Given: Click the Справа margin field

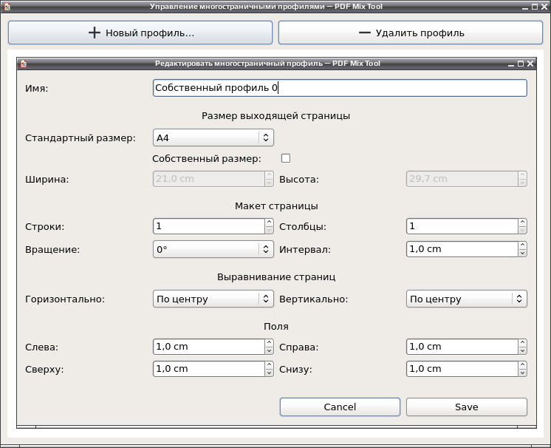Looking at the screenshot, I should (462, 347).
